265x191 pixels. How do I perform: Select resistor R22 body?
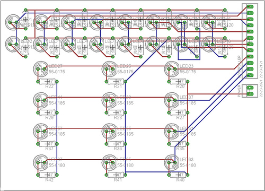[47, 82]
